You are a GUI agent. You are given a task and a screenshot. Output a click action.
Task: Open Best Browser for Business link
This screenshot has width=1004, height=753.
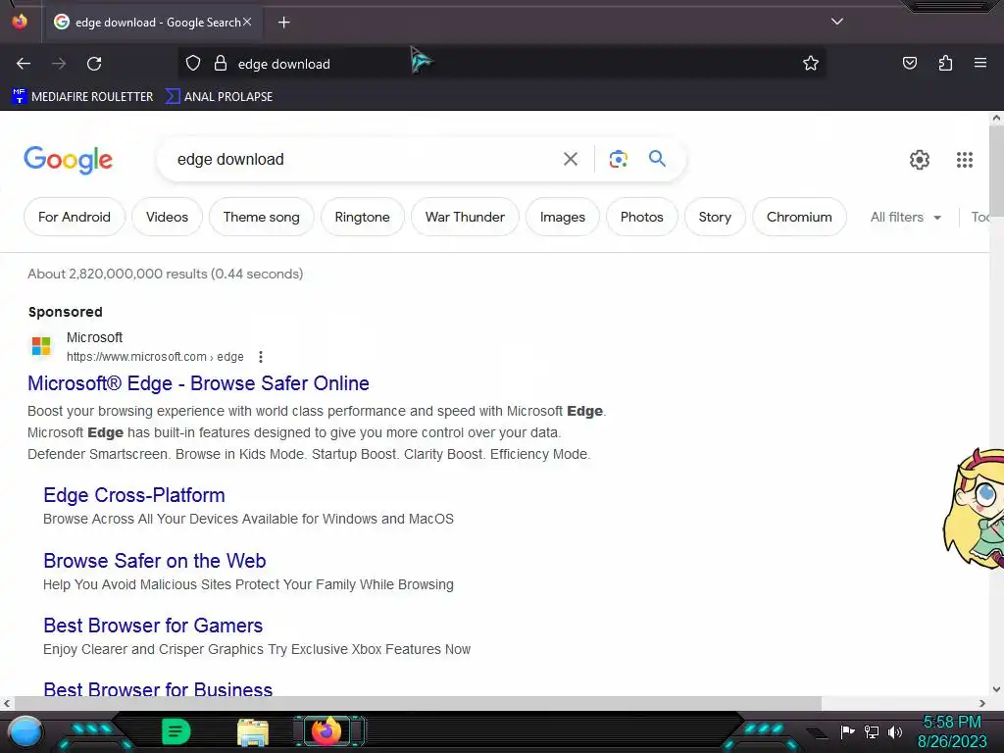(x=158, y=689)
